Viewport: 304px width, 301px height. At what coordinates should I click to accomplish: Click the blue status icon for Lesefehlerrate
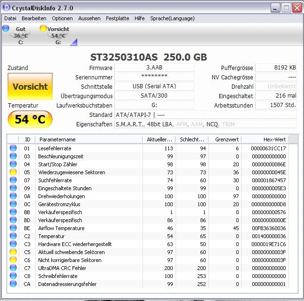click(13, 148)
